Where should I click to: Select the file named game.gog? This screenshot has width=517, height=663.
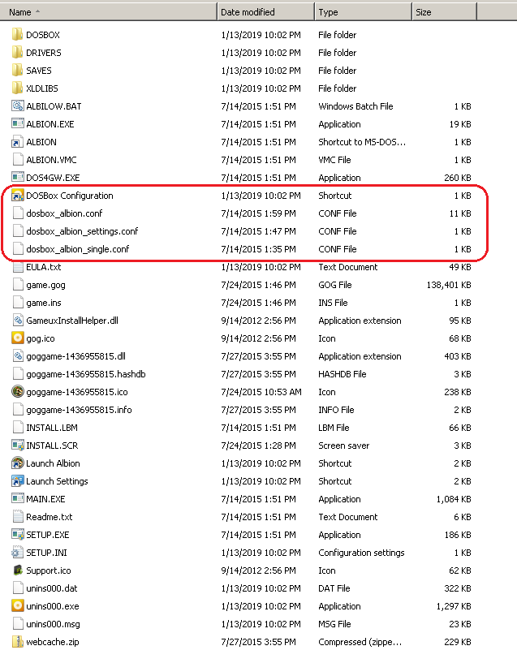(x=45, y=285)
